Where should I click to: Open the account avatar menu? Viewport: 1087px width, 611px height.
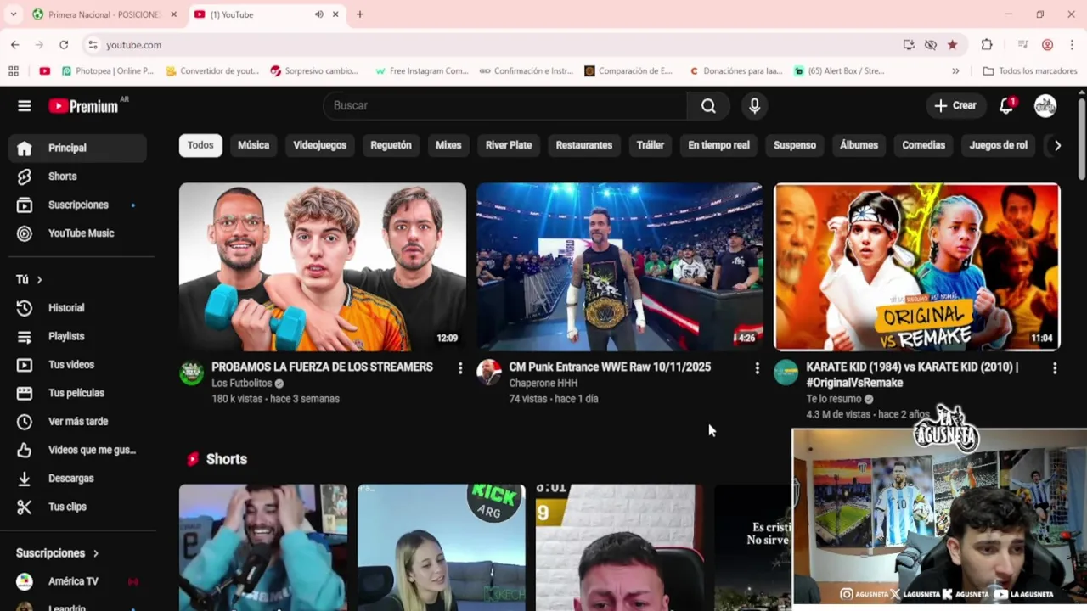1045,105
